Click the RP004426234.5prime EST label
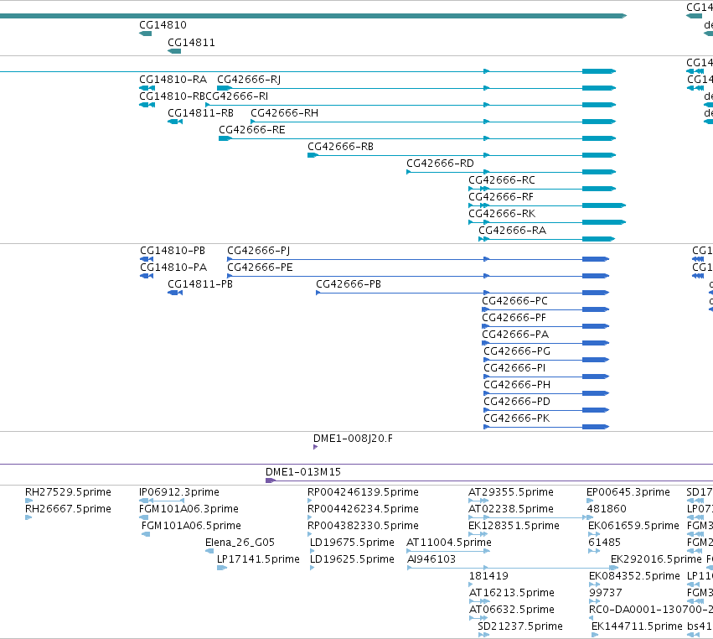 363,509
